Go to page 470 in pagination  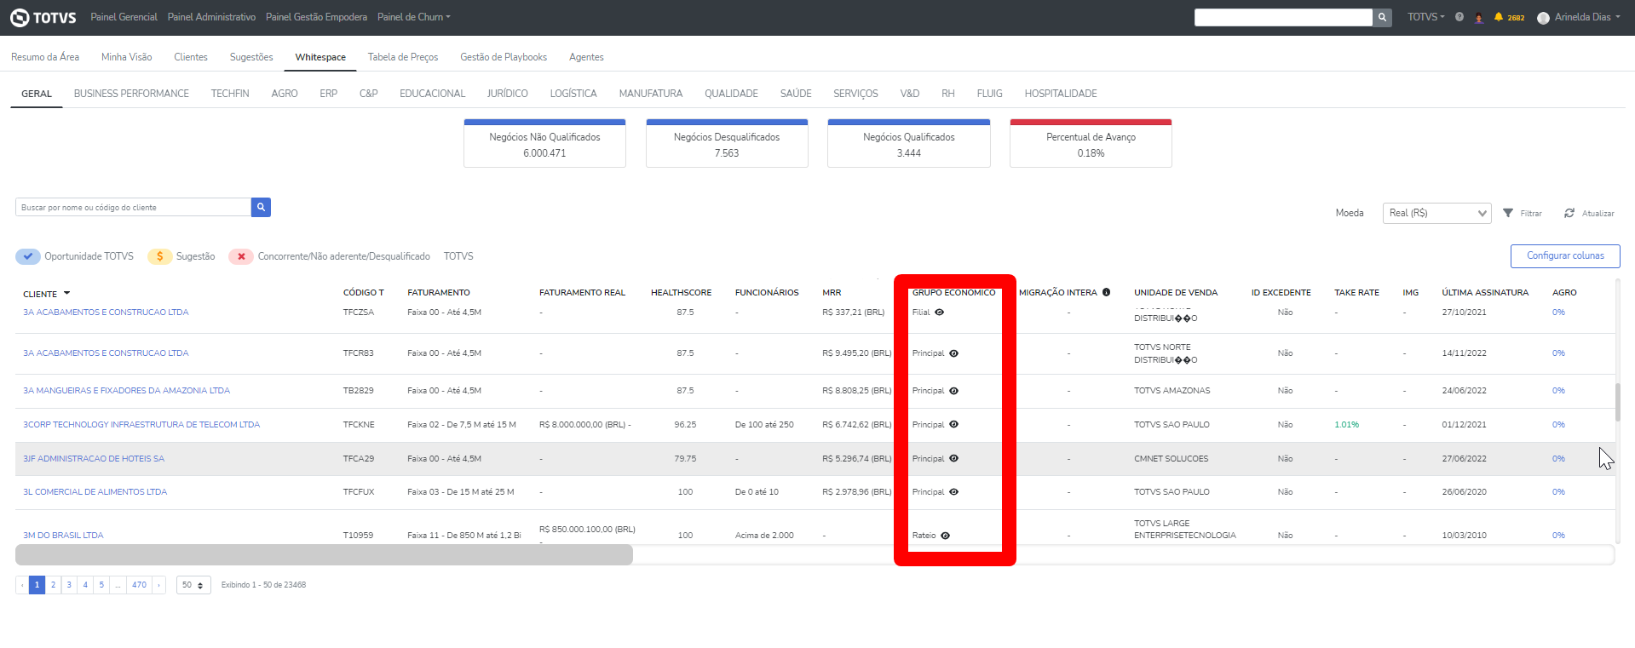point(139,585)
